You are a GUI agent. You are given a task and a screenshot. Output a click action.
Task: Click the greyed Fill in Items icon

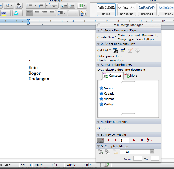138,50
